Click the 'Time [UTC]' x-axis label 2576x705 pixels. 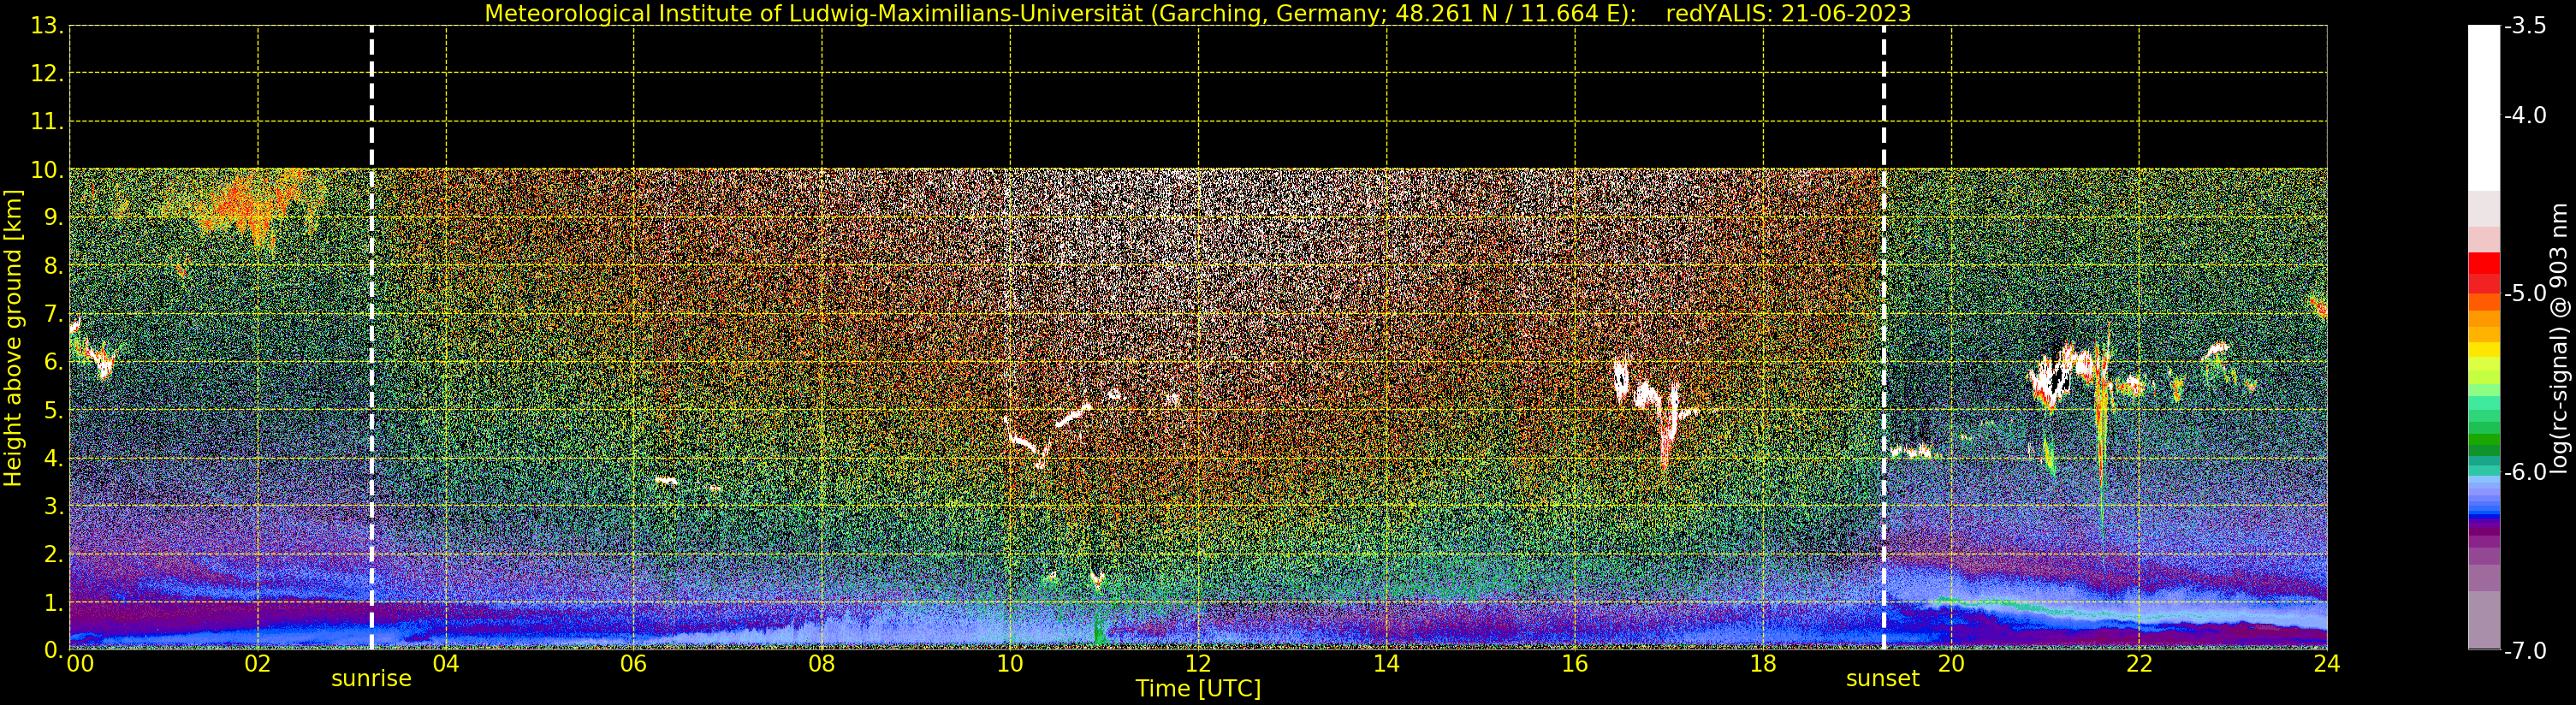tap(1197, 688)
